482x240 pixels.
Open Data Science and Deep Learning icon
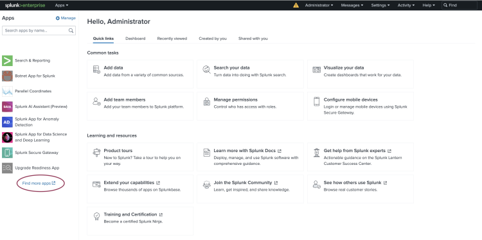pos(7,137)
